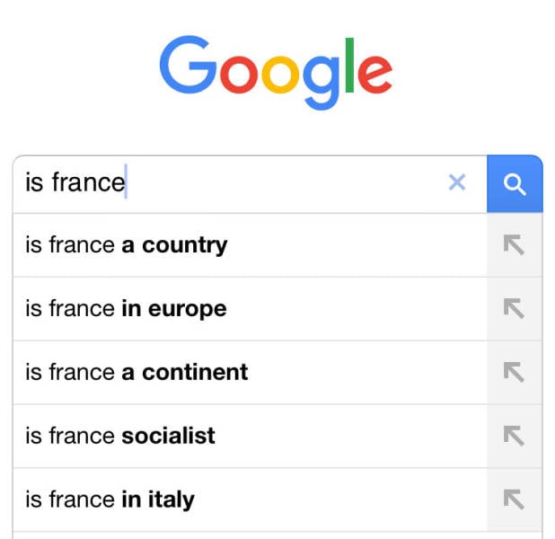Fill query using arrow beside 'a country'
The width and height of the screenshot is (555, 539).
pos(514,245)
